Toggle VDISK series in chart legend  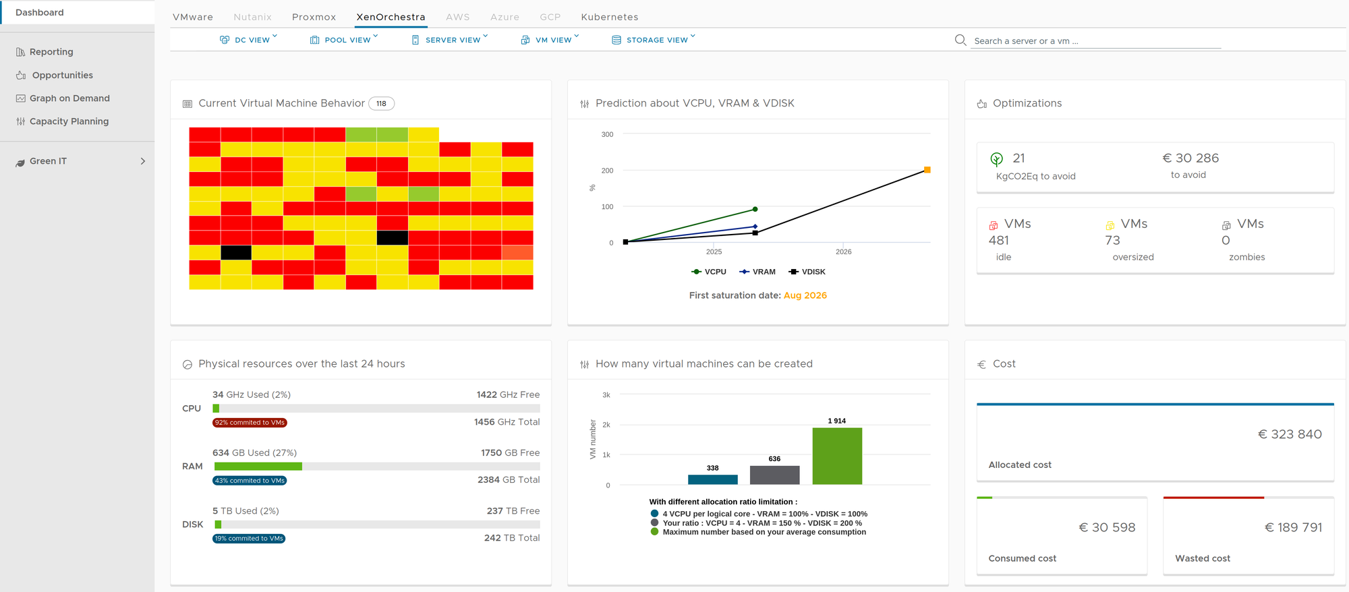(807, 272)
